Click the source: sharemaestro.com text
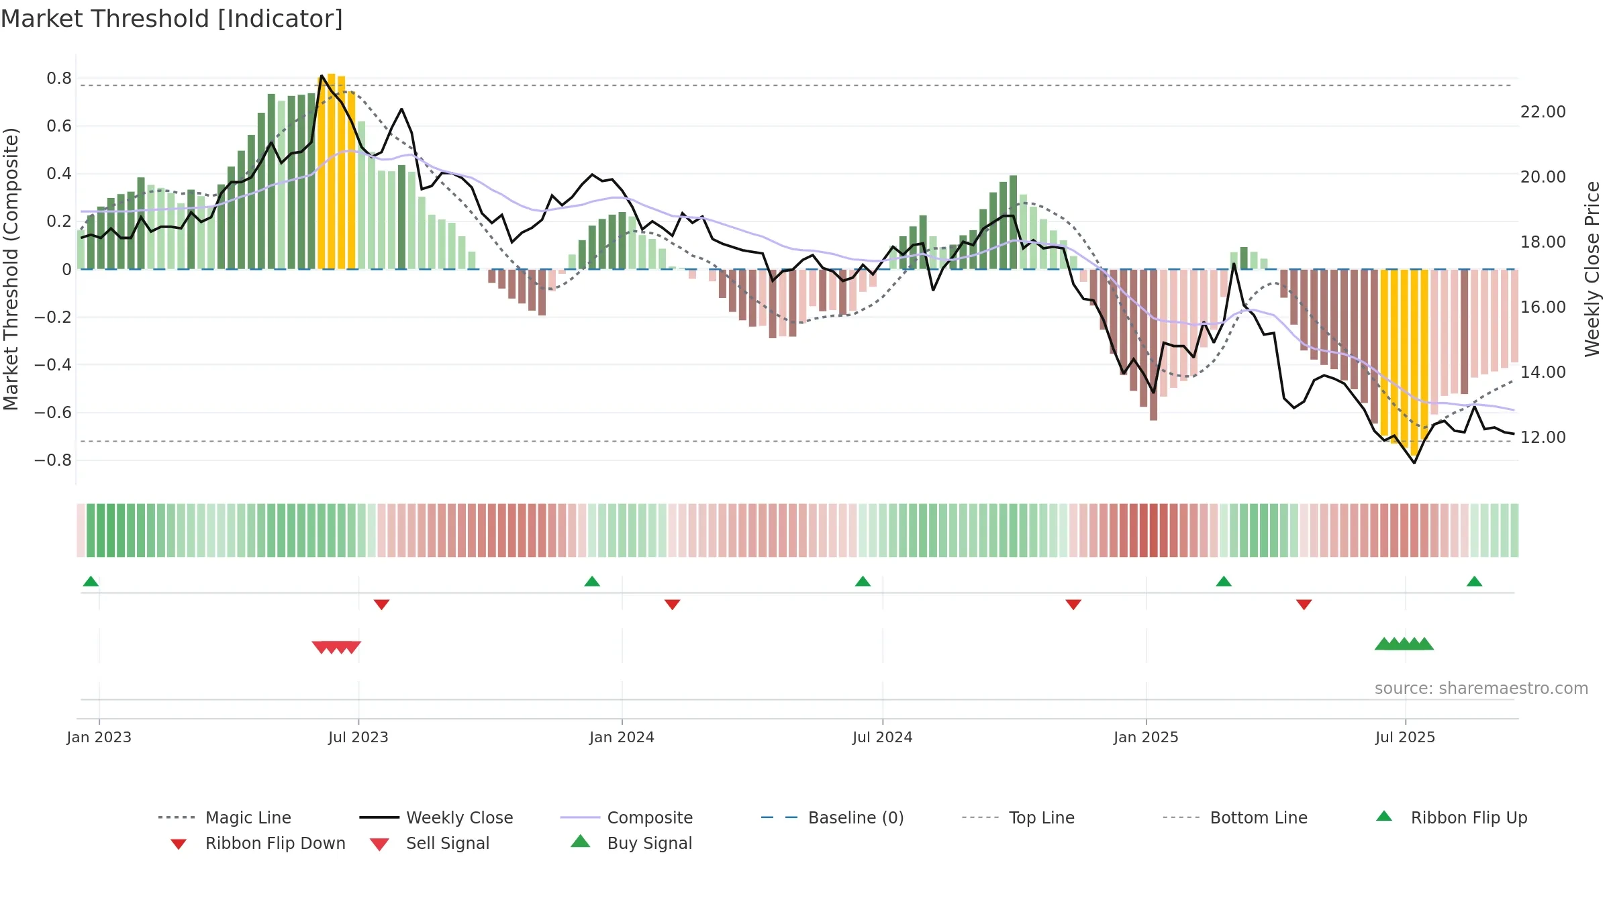Viewport: 1611px width, 906px height. click(1481, 689)
